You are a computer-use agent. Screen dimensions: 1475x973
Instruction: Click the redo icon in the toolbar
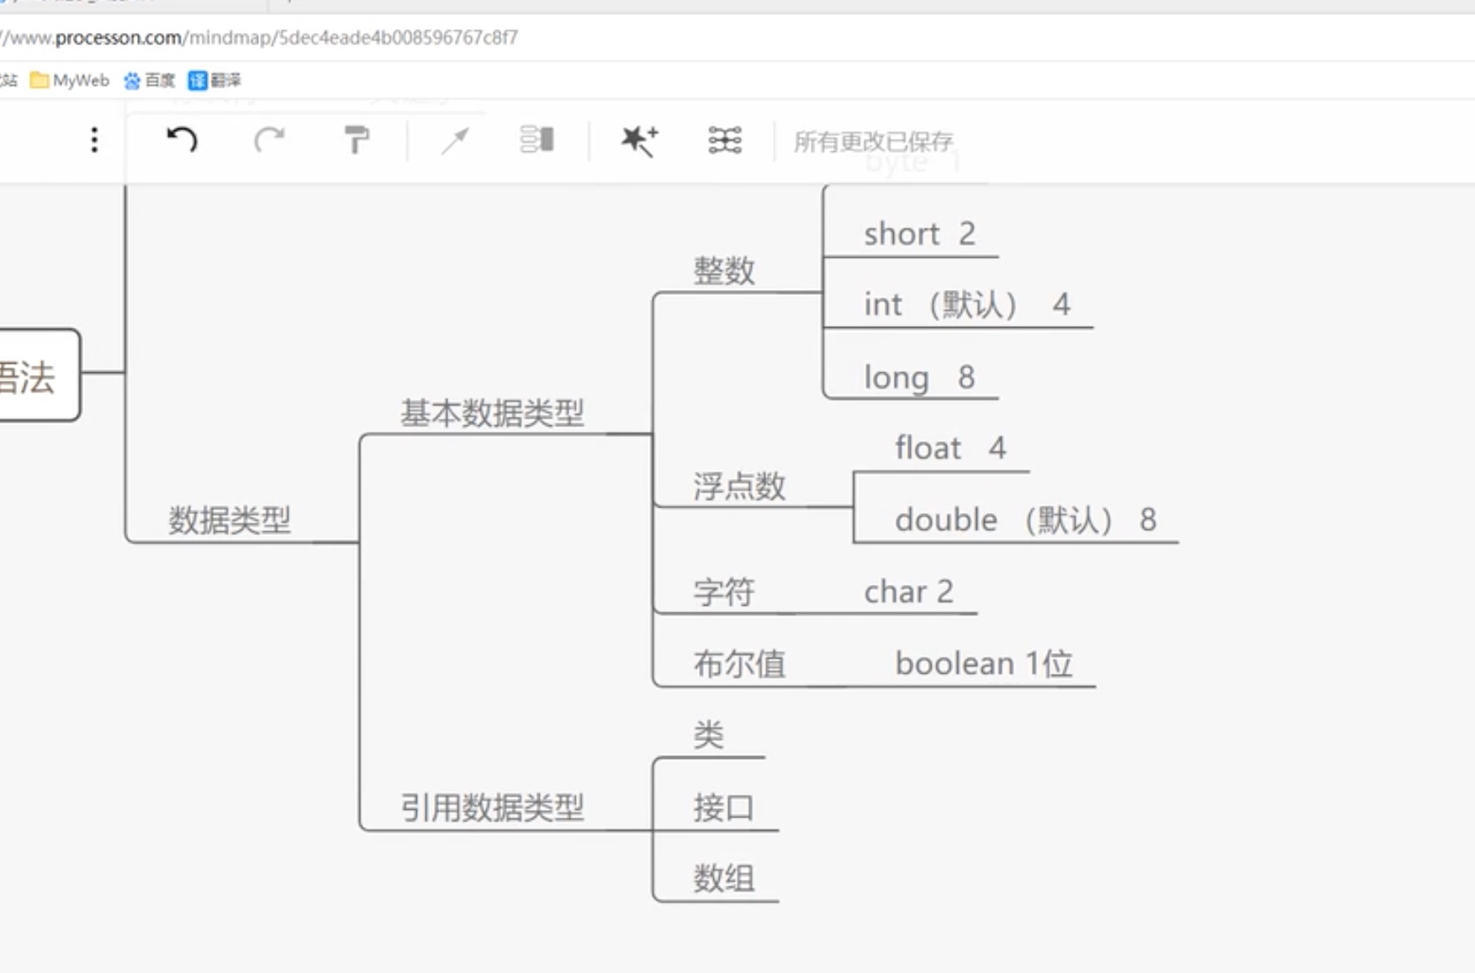click(269, 140)
